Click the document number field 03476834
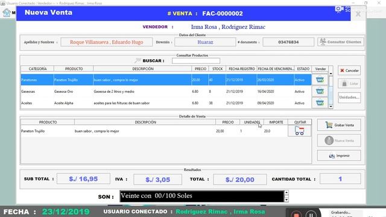 tap(288, 42)
